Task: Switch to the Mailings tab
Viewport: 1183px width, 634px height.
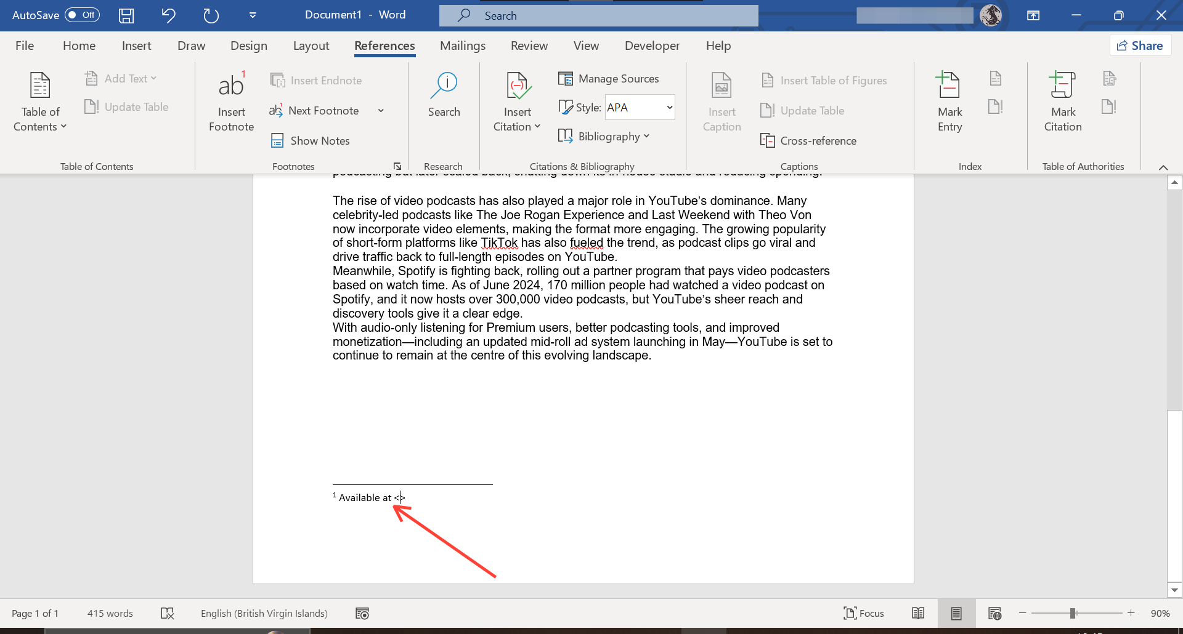Action: [x=463, y=46]
